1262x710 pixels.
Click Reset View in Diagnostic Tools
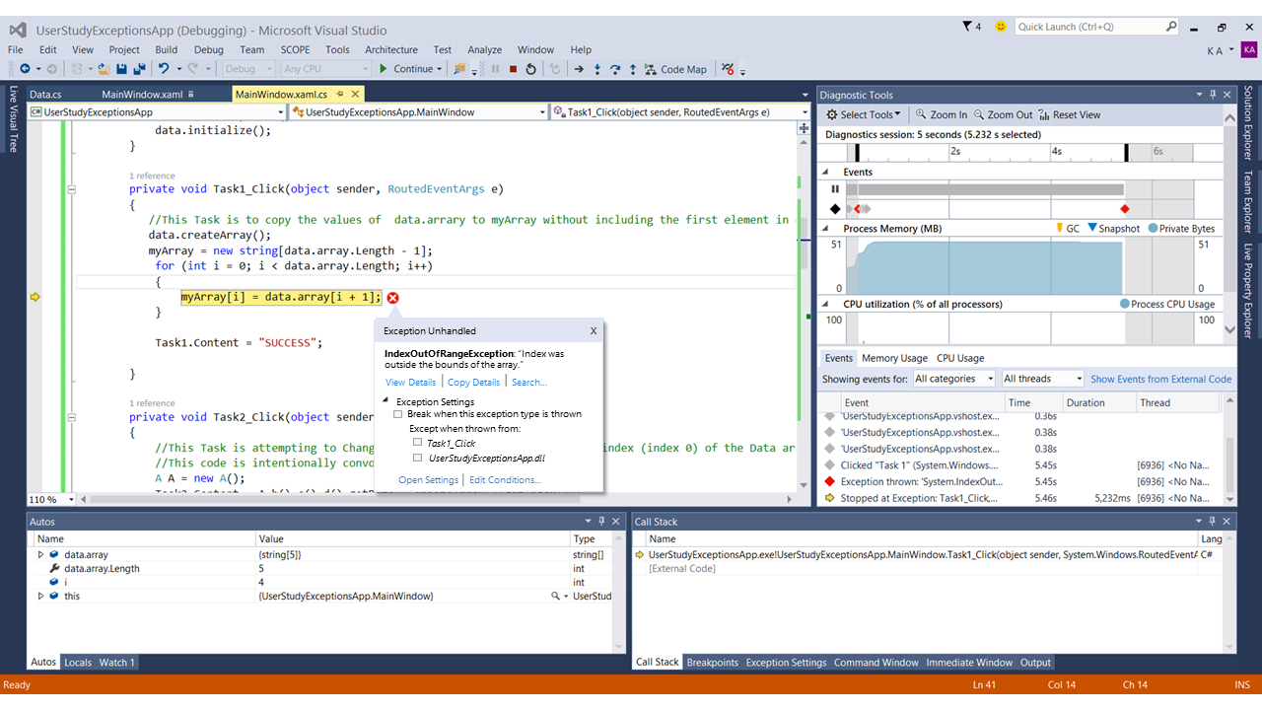1070,114
